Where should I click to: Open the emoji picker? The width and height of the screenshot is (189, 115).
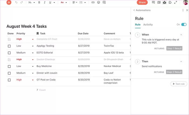point(99,2)
